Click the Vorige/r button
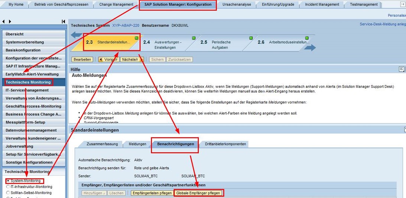The height and width of the screenshot is (198, 406). [108, 60]
